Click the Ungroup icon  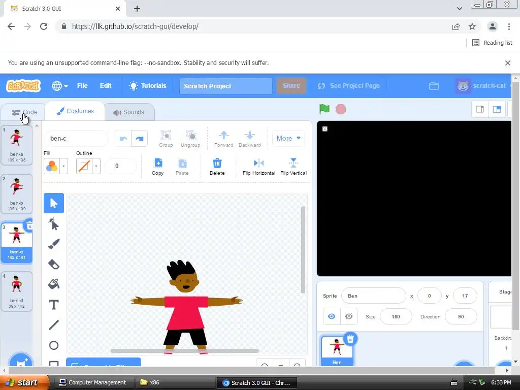(190, 139)
